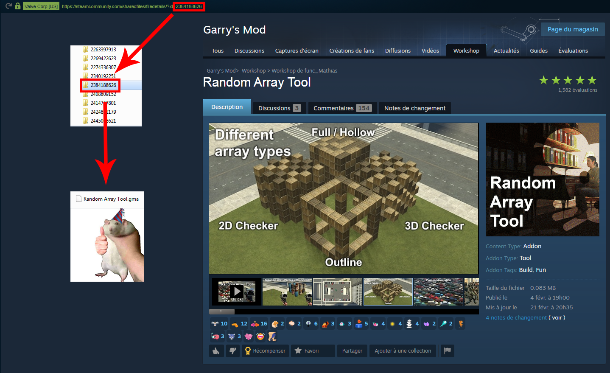Click the Build addon tag
Image resolution: width=610 pixels, height=373 pixels.
coord(526,270)
